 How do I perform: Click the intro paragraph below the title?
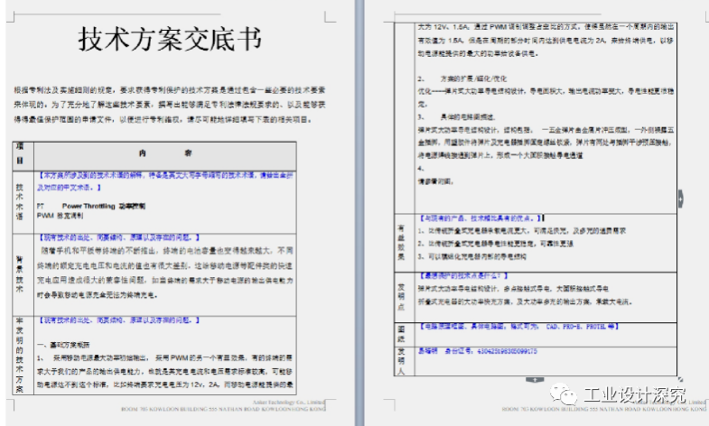171,108
